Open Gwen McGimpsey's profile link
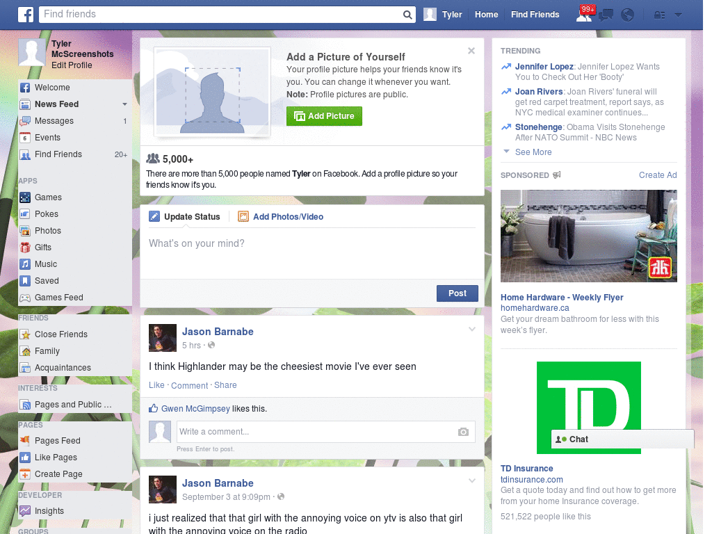The height and width of the screenshot is (534, 712). click(x=195, y=409)
